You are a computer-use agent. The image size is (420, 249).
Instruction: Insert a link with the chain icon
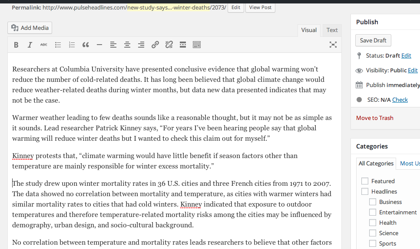coord(155,45)
